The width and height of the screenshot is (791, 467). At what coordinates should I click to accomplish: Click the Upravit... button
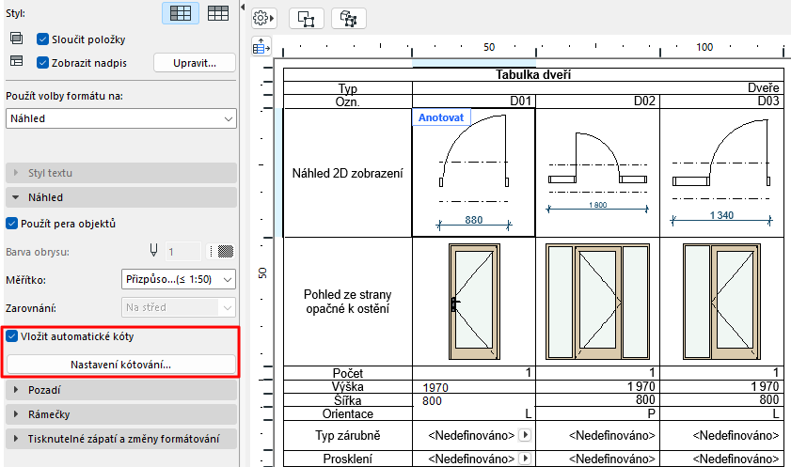(x=194, y=63)
